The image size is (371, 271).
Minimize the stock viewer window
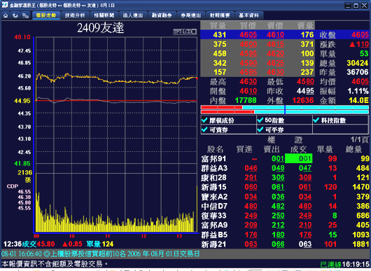point(348,5)
